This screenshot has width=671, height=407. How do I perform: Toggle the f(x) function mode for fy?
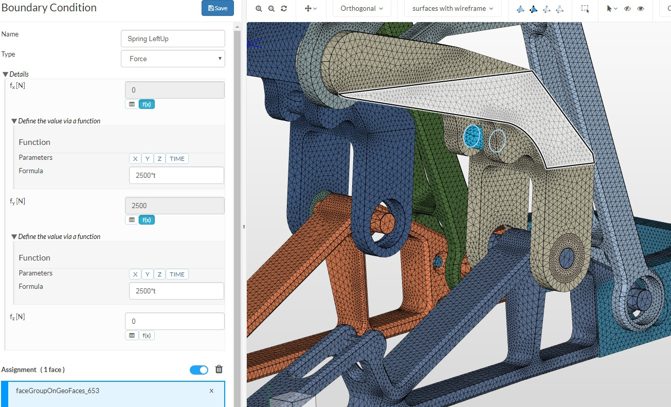[147, 220]
